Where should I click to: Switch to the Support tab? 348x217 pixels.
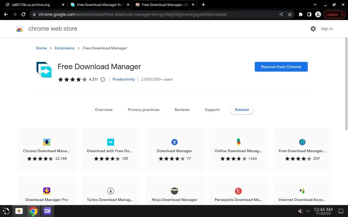(212, 110)
